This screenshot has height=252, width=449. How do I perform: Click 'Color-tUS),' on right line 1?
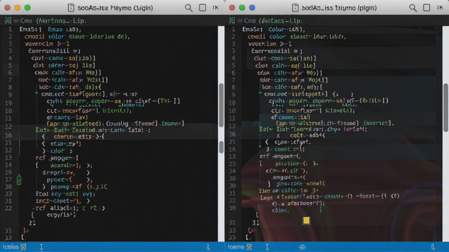click(x=287, y=29)
